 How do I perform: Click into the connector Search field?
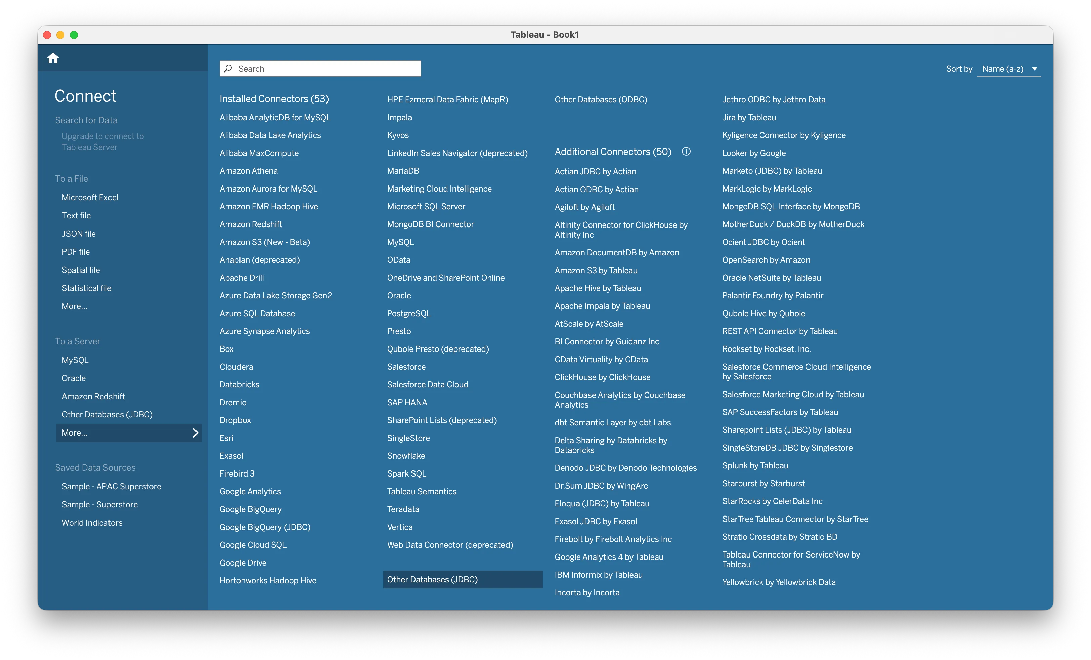pos(320,69)
